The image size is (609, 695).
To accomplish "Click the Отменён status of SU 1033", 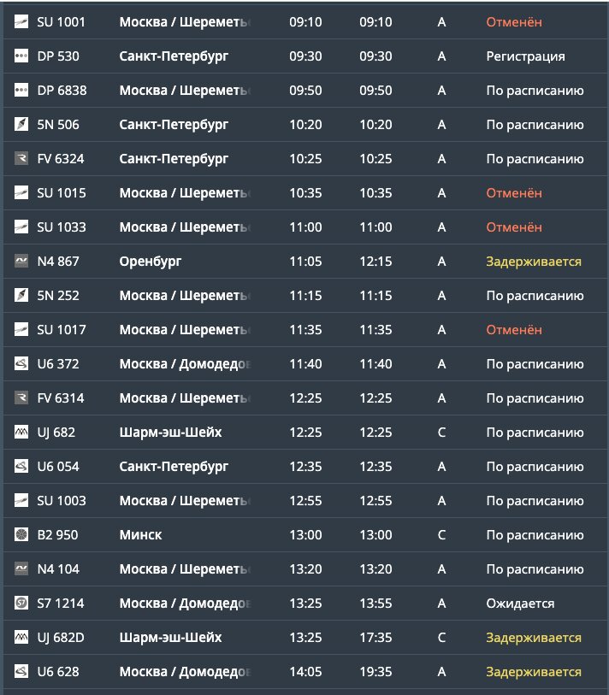I will 514,227.
